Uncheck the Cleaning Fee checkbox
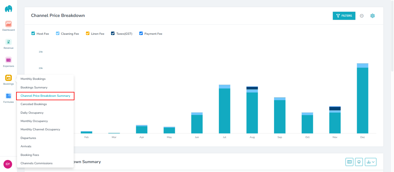This screenshot has width=394, height=172. click(x=58, y=33)
